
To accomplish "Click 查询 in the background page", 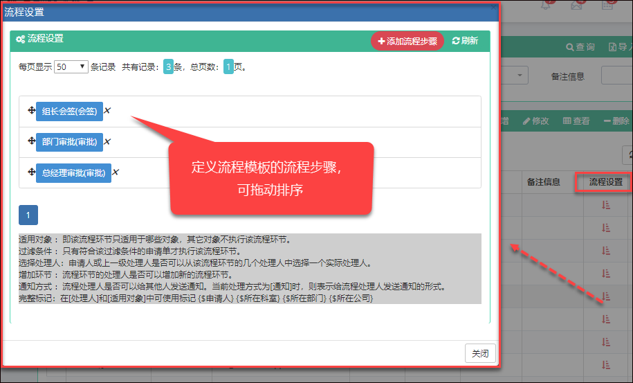I will pyautogui.click(x=580, y=47).
